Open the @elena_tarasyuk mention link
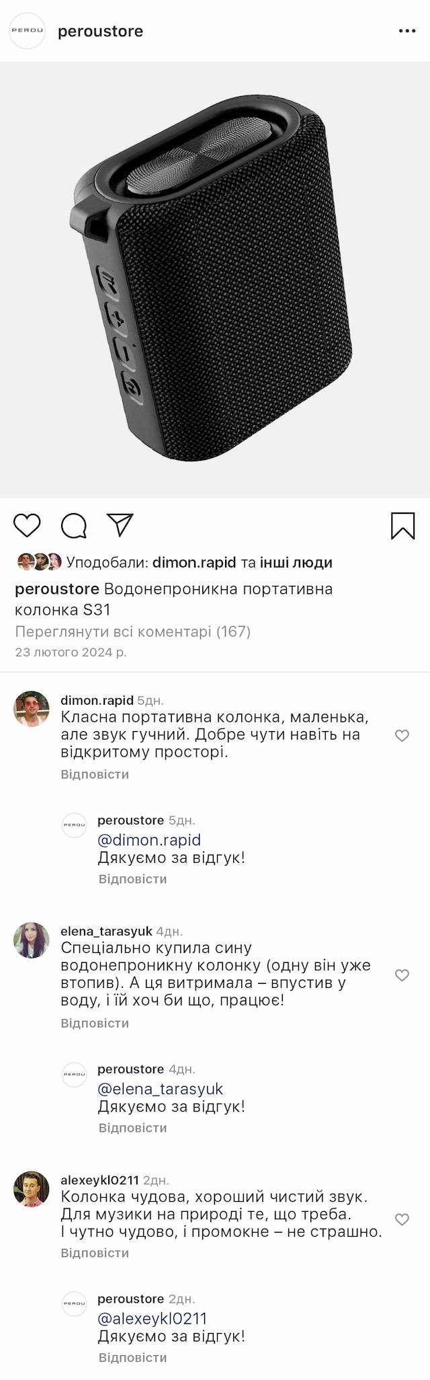430x1380 pixels. (160, 1089)
